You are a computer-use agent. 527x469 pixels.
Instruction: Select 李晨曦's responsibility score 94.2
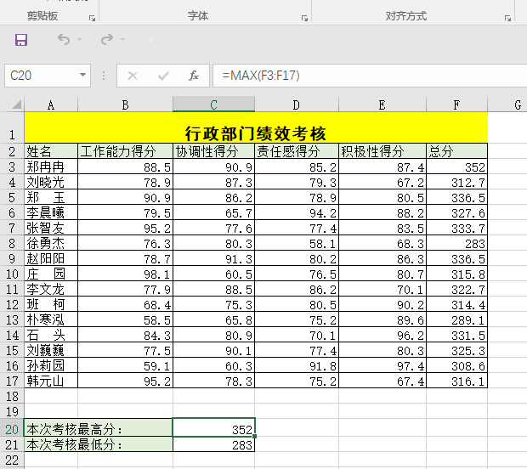click(x=297, y=212)
